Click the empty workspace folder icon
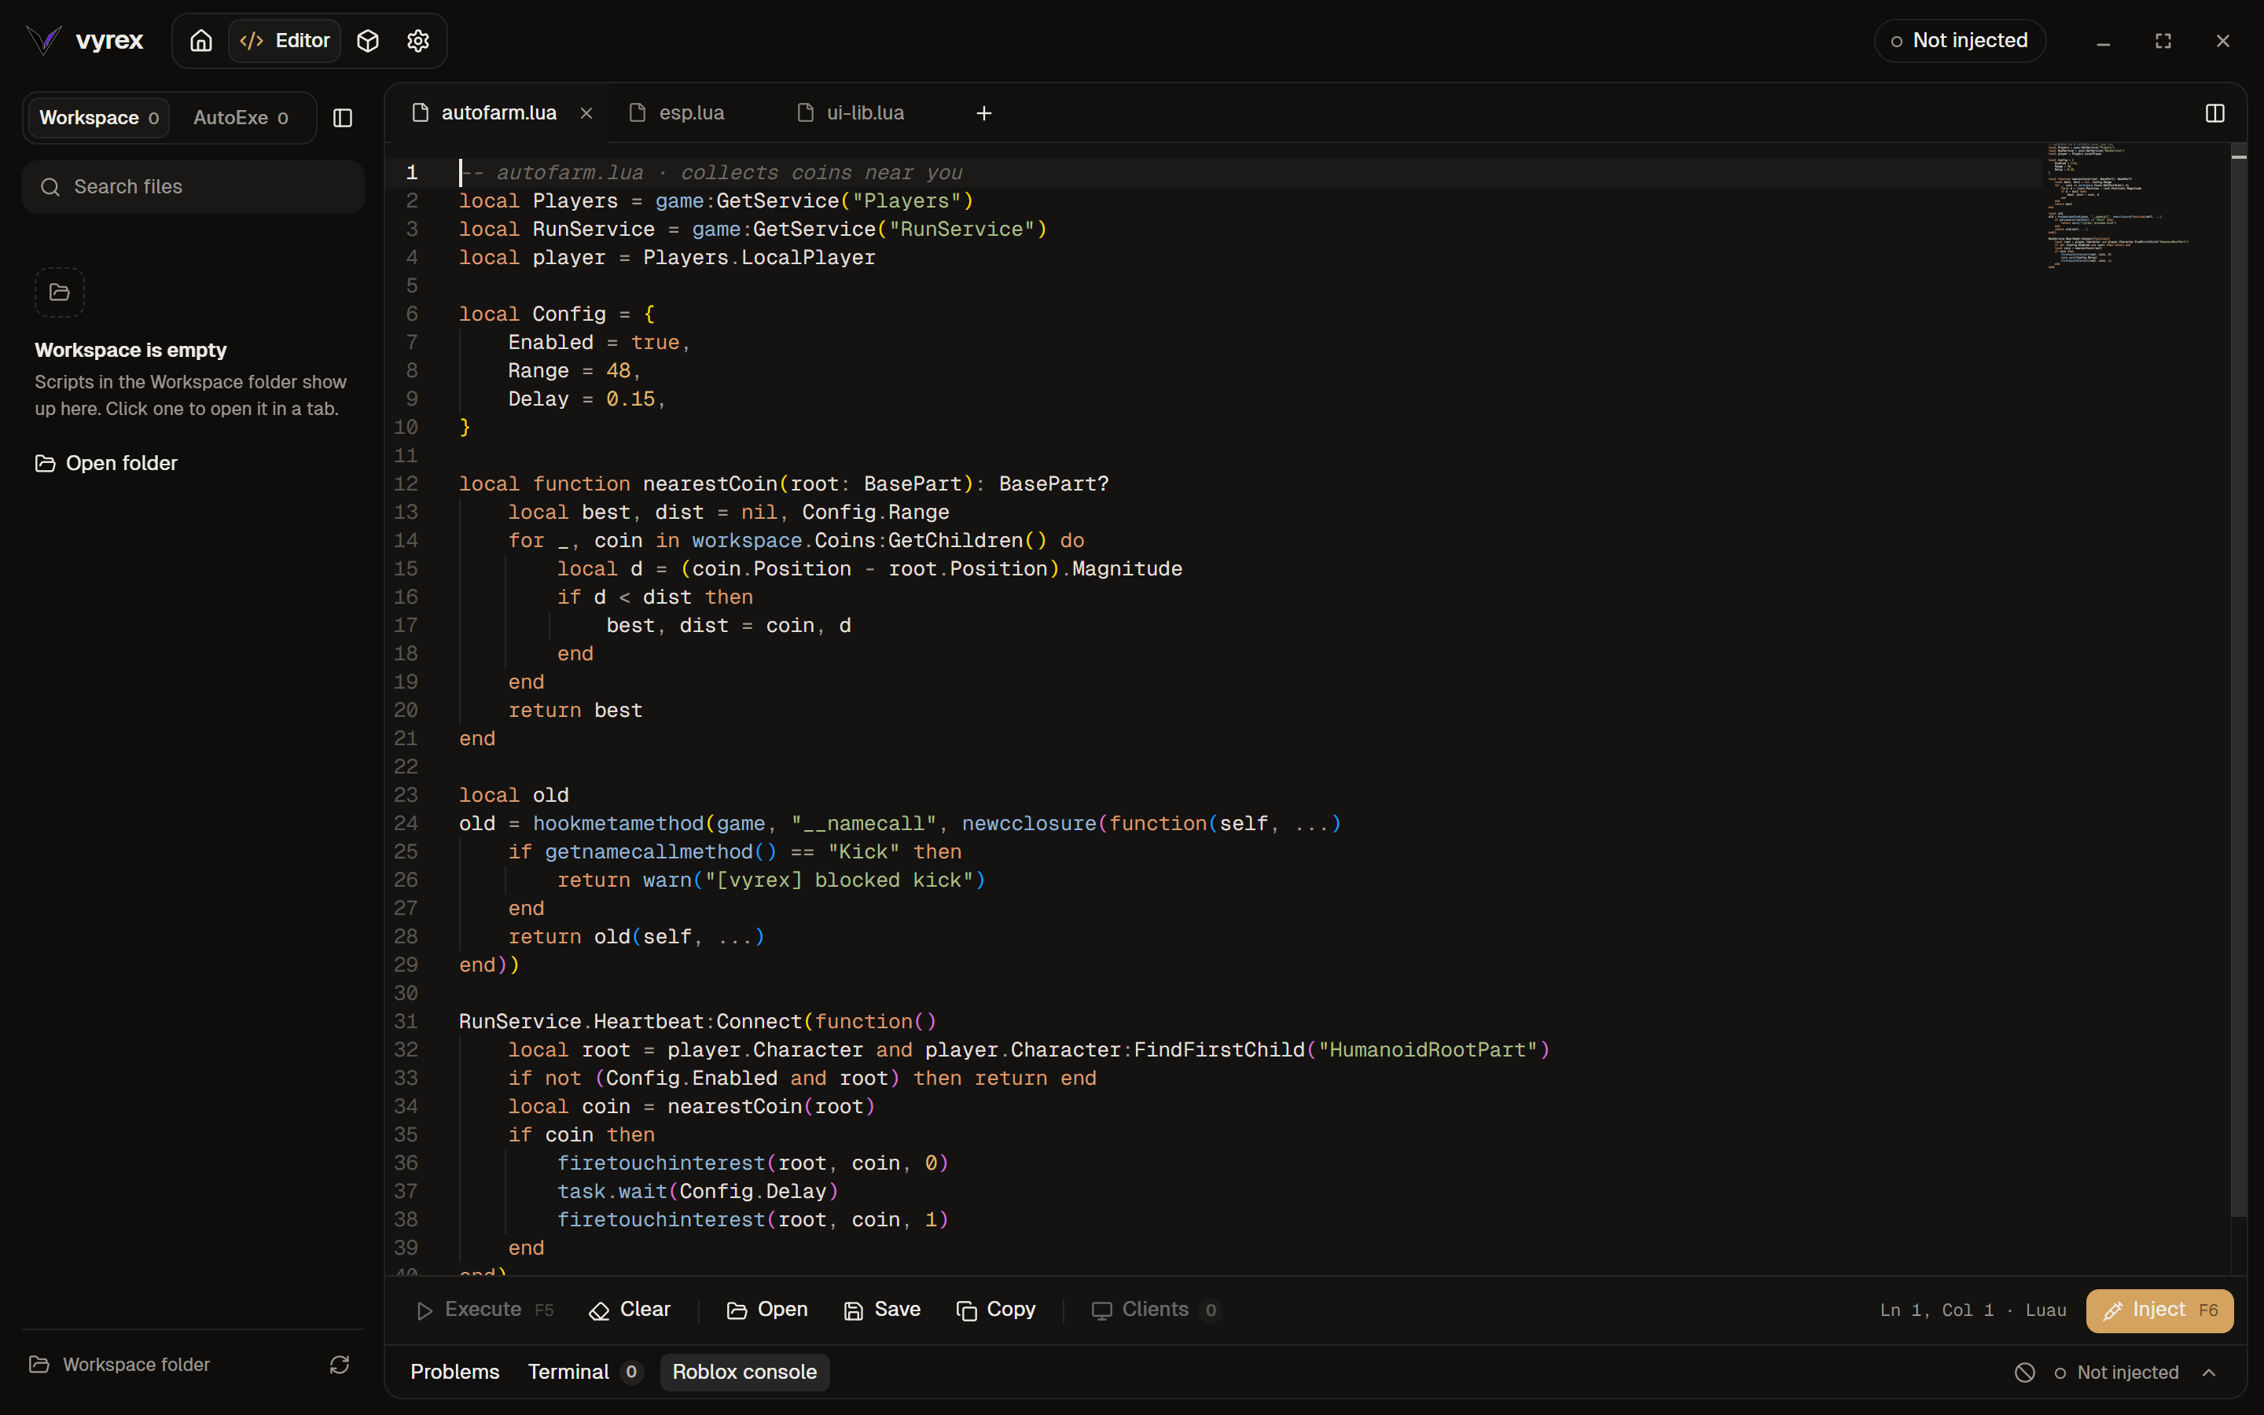The image size is (2264, 1415). point(60,293)
